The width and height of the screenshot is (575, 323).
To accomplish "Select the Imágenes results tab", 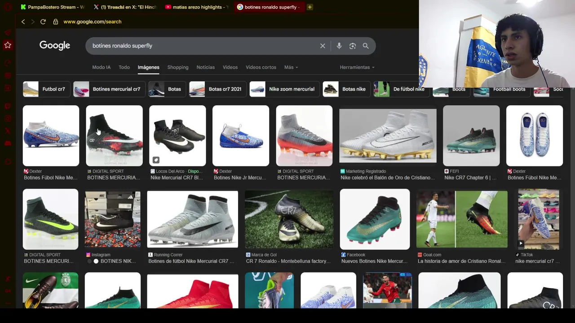I will (149, 67).
